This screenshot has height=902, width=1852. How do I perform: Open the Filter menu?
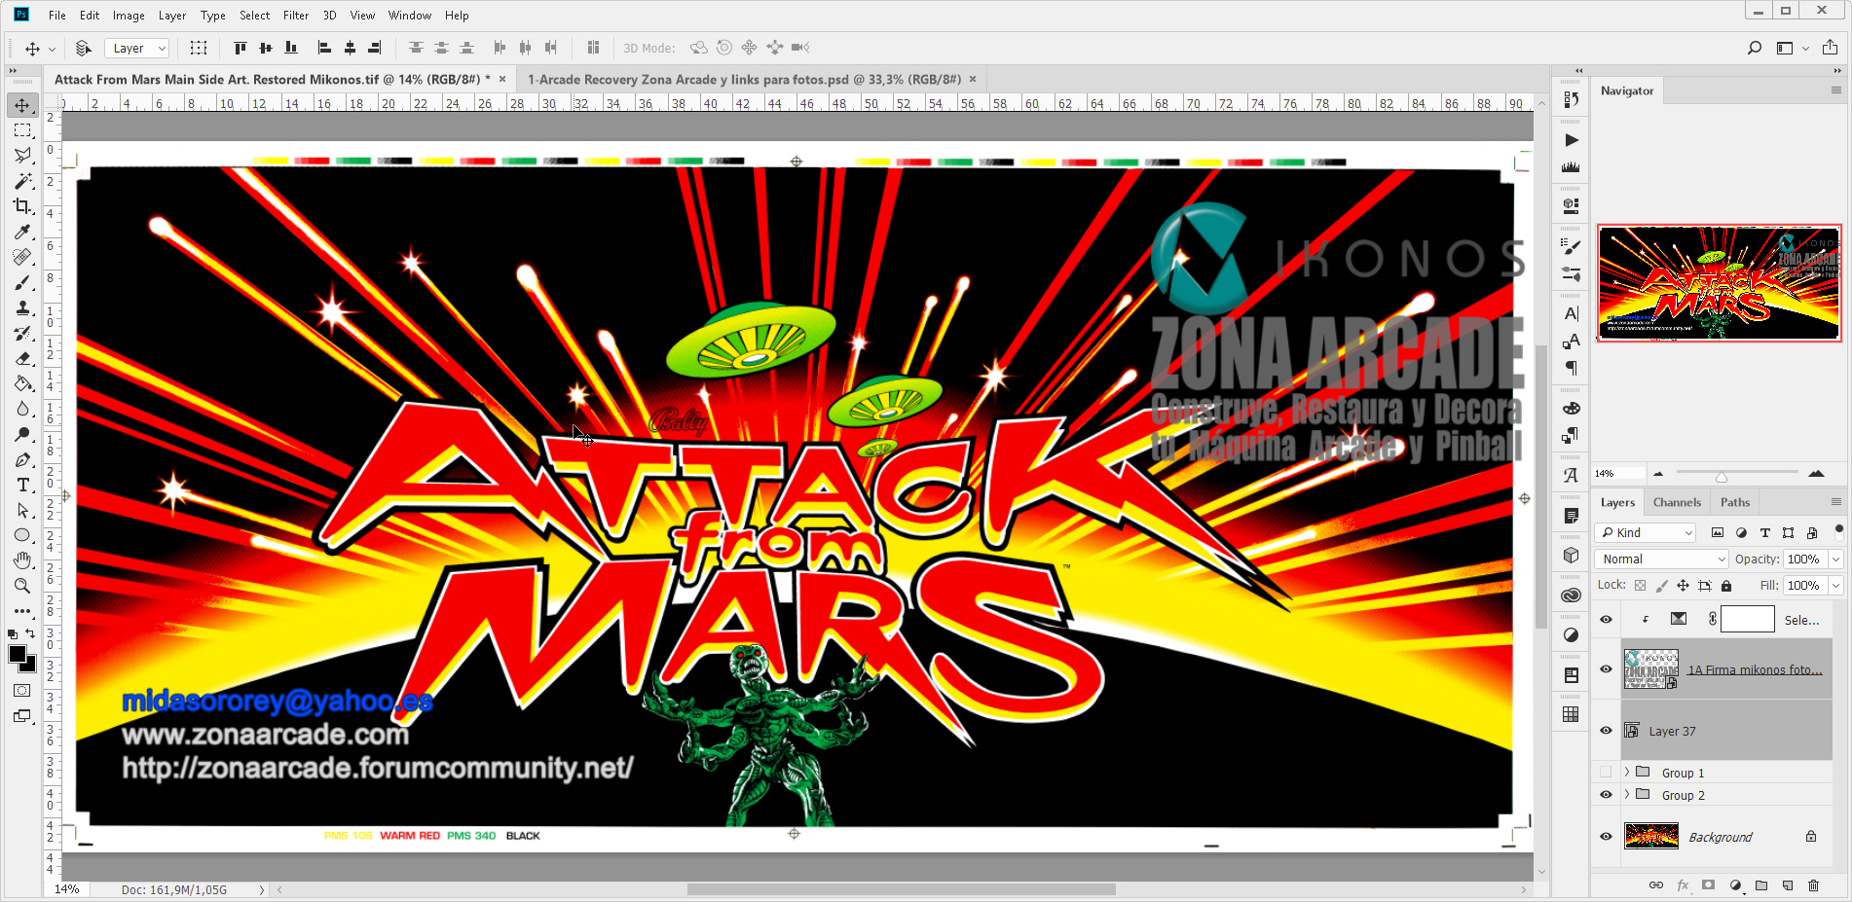295,15
